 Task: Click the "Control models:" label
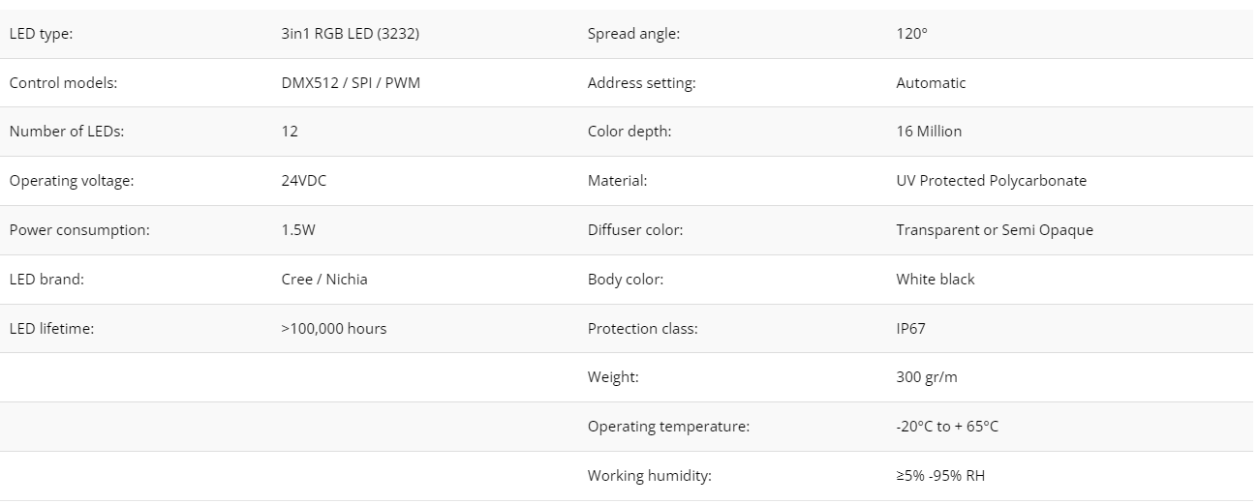click(x=63, y=83)
